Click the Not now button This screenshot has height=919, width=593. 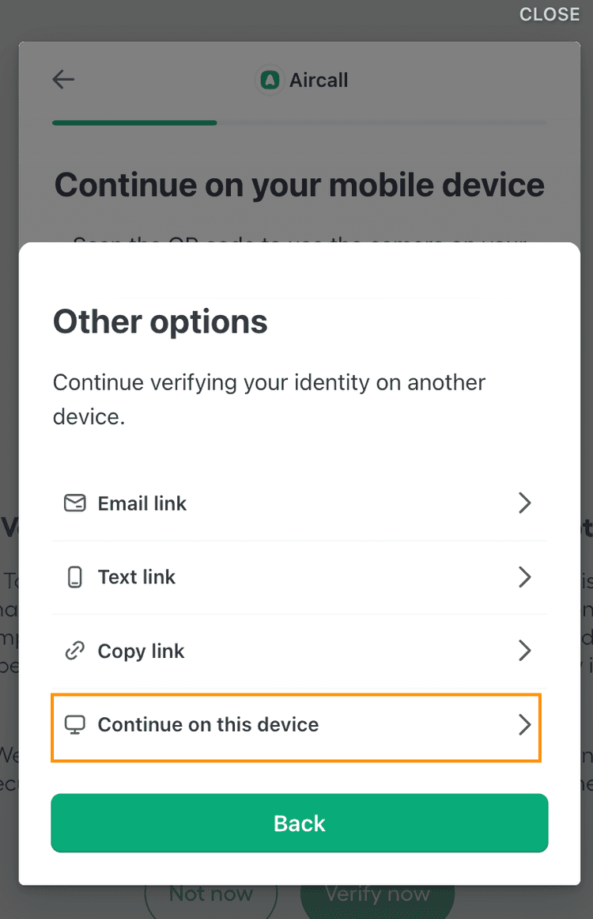coord(211,894)
